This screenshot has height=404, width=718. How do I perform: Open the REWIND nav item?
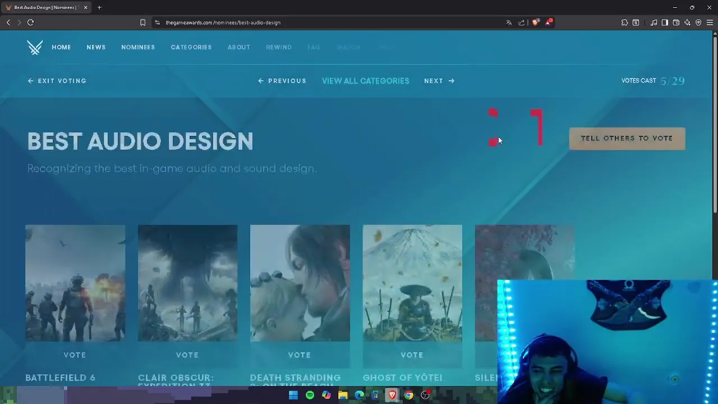click(x=279, y=47)
